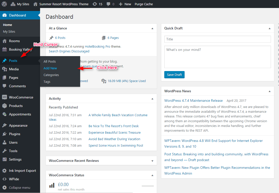
Task: Open the HotelBooking Pro theme link
Action: point(97,46)
